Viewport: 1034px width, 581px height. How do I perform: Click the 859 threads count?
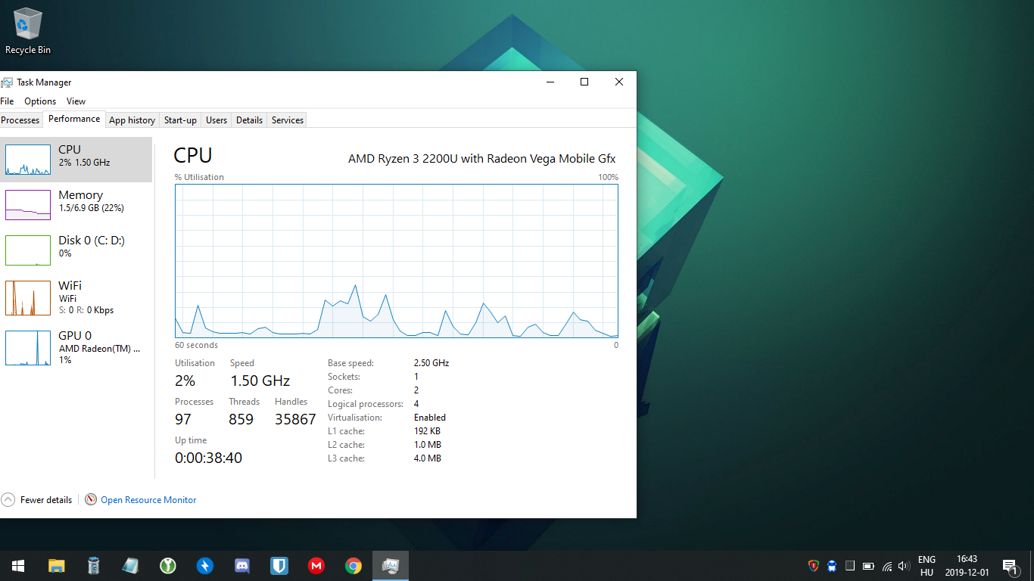(241, 419)
